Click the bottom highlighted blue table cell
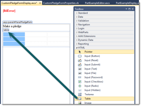Screen dimensions: 142x107 14,44
